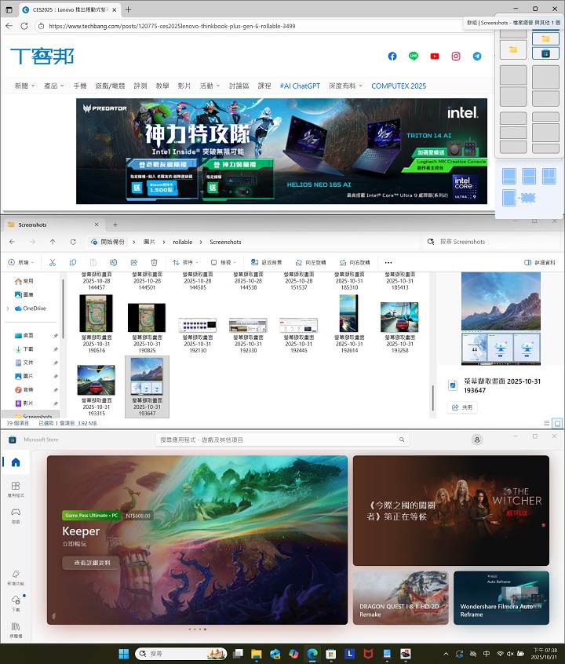Unpin 下載 from Explorer quick access
Image resolution: width=565 pixels, height=664 pixels.
click(56, 349)
